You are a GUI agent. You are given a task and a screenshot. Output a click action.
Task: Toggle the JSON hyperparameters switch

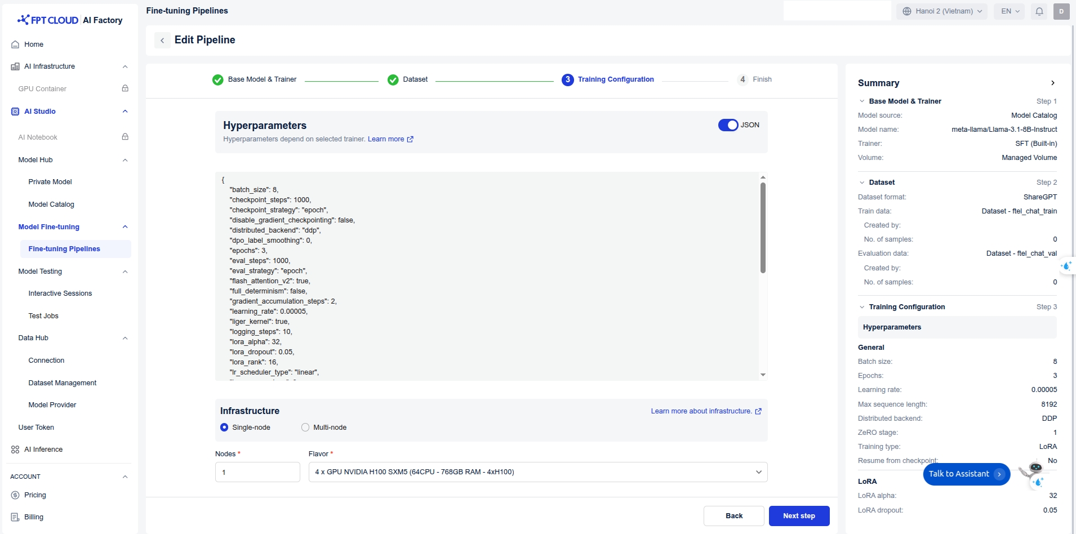728,125
